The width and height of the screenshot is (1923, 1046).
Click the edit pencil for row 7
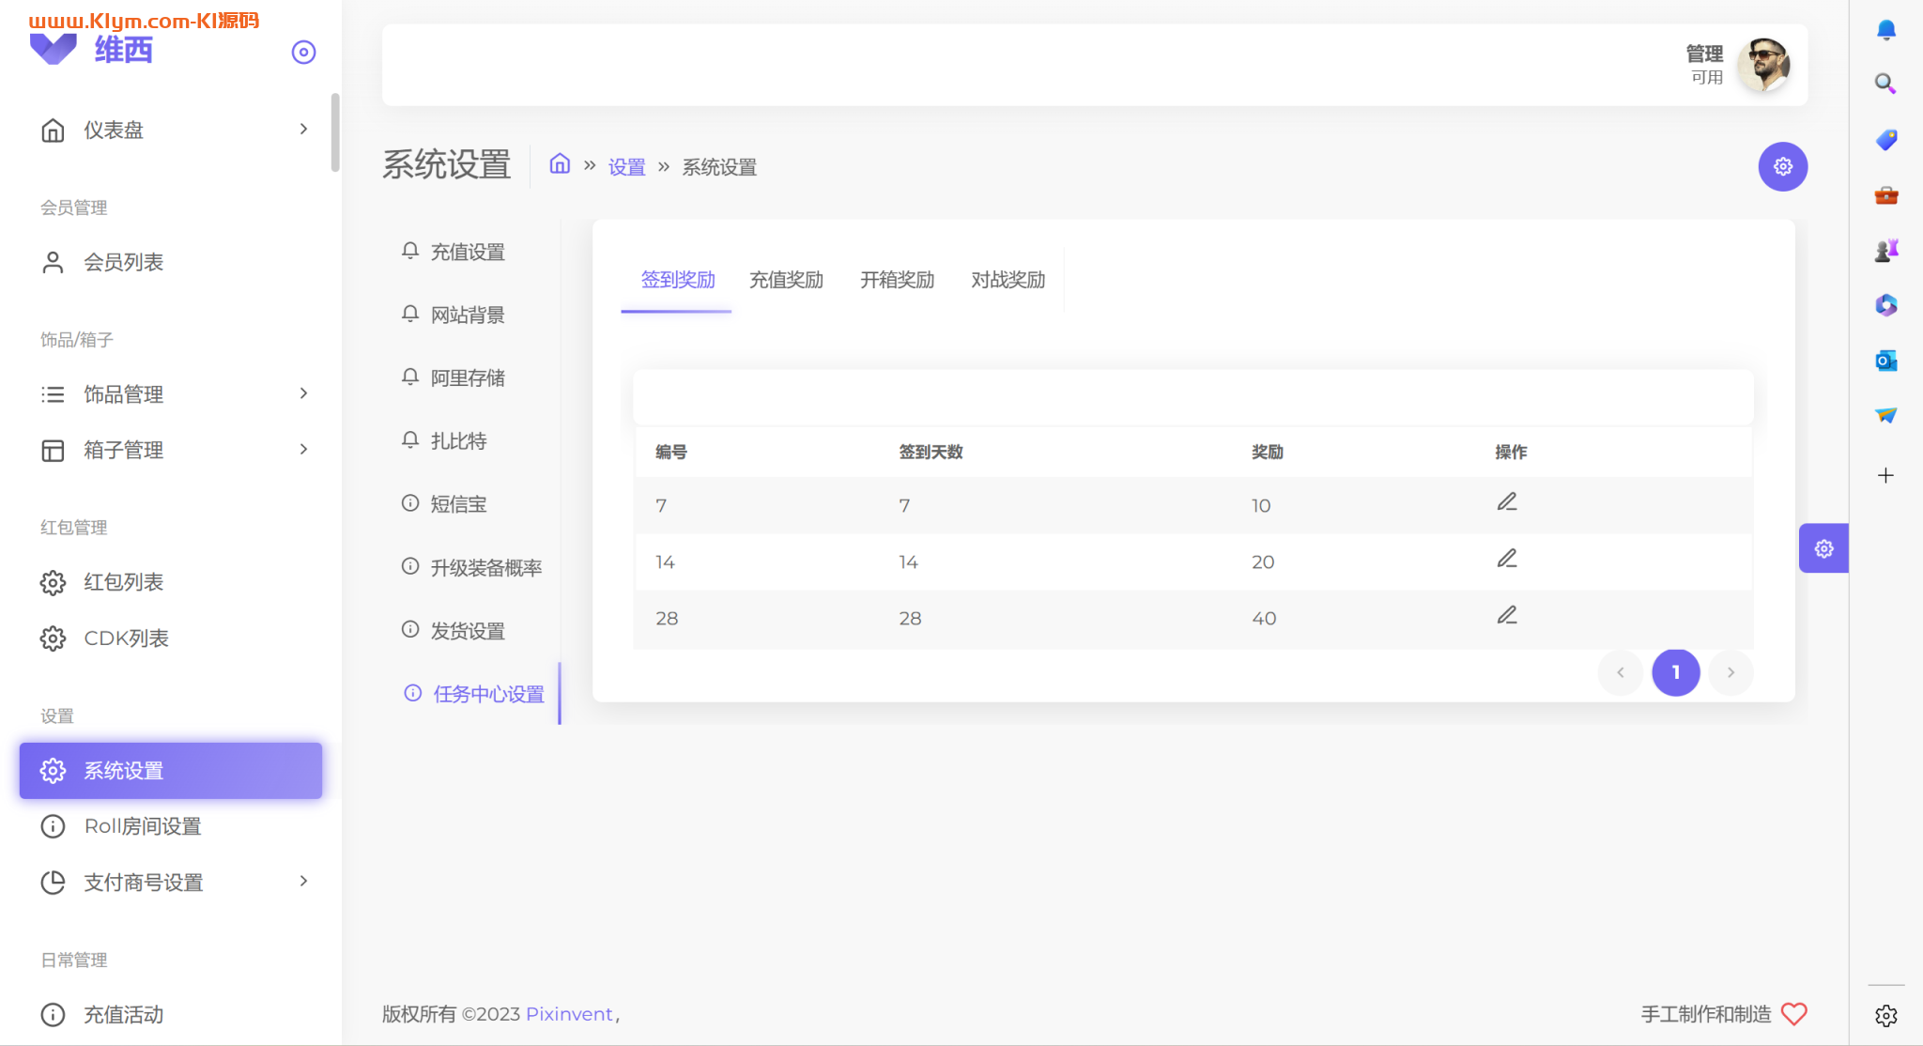coord(1506,502)
